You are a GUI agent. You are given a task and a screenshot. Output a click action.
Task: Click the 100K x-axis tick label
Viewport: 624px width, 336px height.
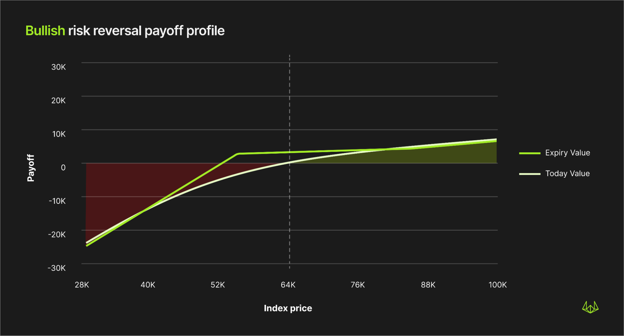[497, 285]
